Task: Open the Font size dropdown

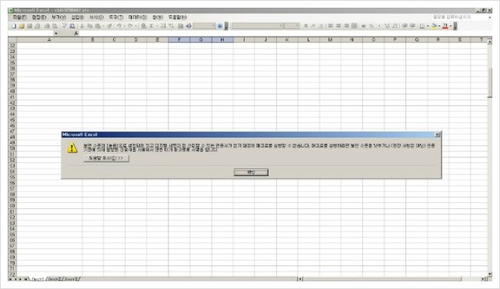Action: tap(297, 26)
